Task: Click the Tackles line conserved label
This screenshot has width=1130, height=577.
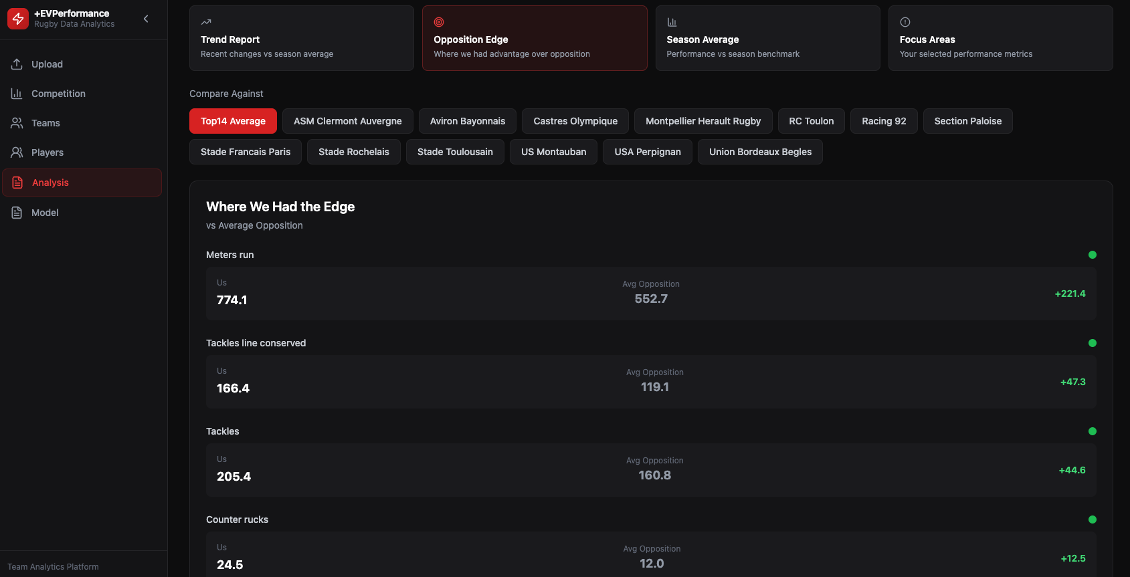Action: 256,343
